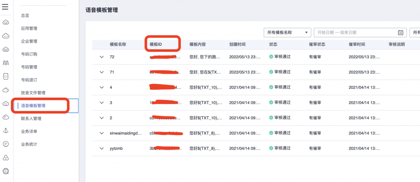The height and width of the screenshot is (182, 420).
Task: Open 号码订购 in the side menu
Action: click(x=29, y=54)
